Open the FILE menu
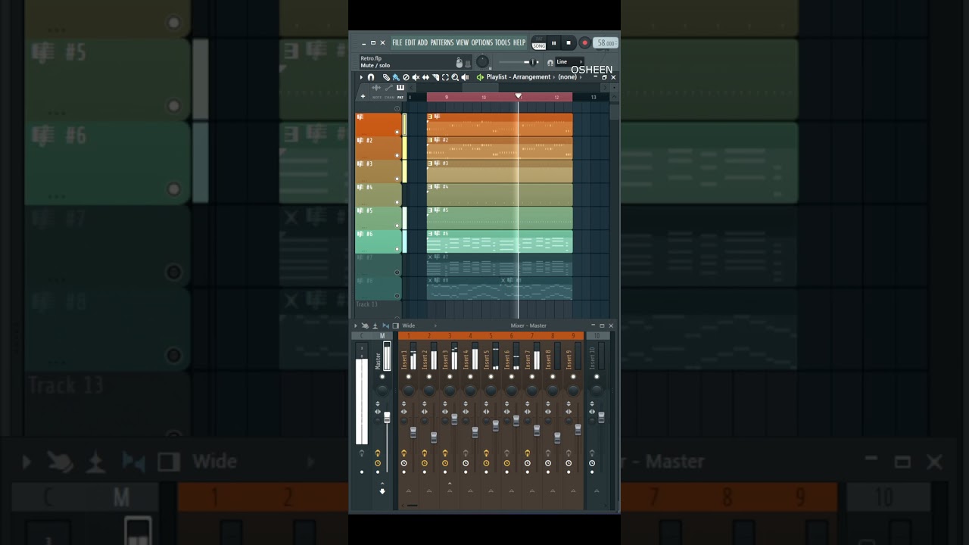969x545 pixels. click(397, 43)
